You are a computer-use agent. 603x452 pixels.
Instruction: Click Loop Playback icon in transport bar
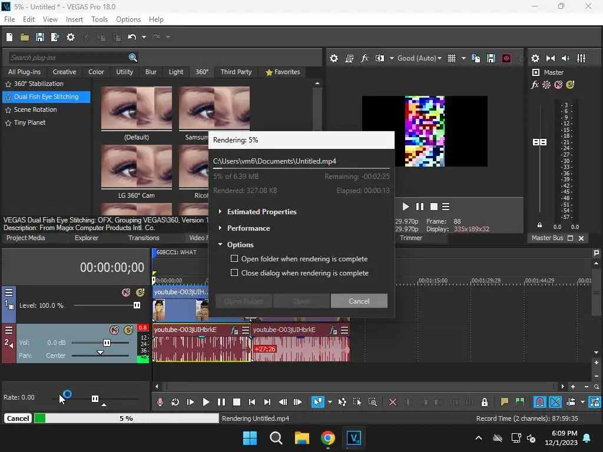click(x=175, y=402)
